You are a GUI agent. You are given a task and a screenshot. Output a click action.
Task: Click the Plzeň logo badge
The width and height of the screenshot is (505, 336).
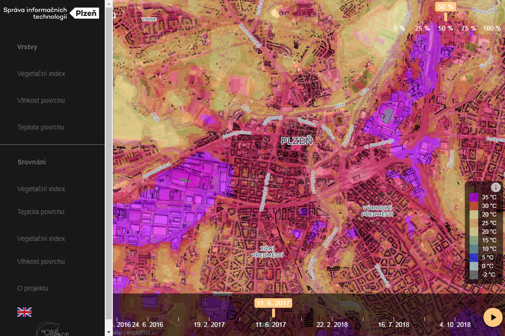point(85,13)
